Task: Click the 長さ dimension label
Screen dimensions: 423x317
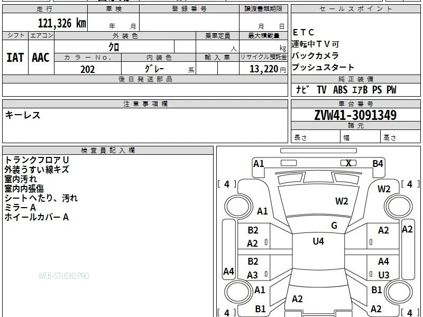Action: 300,138
